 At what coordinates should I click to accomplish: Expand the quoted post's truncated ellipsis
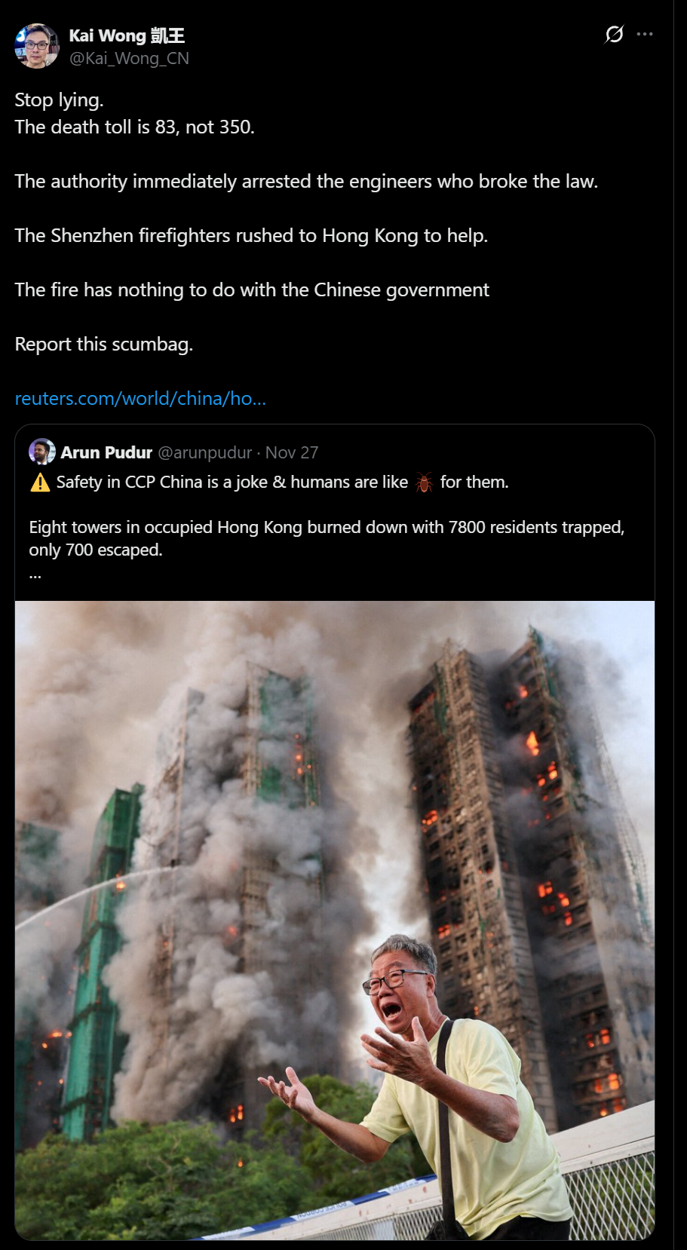35,574
